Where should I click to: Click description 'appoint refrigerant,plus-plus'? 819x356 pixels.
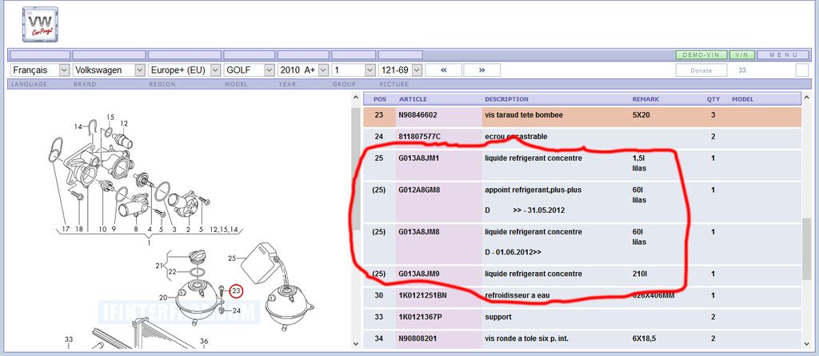[533, 190]
